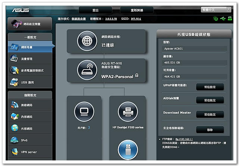Click the 重新開機 reboot button
Viewport: 239px width, 166px height.
[137, 10]
